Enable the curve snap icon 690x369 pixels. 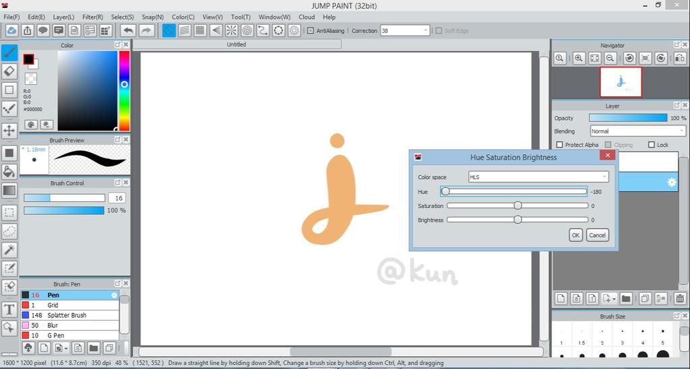point(263,30)
